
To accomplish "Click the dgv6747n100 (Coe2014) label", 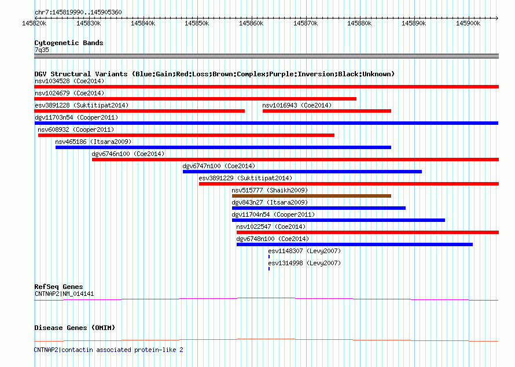I will click(x=219, y=166).
